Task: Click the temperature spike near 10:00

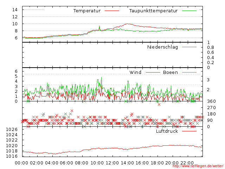Action: coord(99,28)
